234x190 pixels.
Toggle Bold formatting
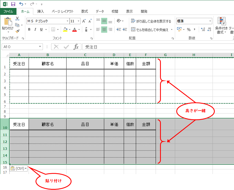point(29,29)
